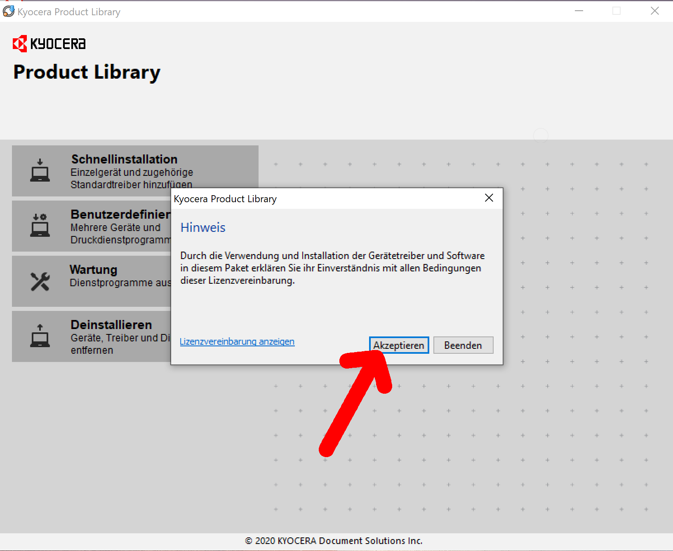The height and width of the screenshot is (551, 673).
Task: Click the Deinstallieren laptop upload icon
Action: [40, 336]
